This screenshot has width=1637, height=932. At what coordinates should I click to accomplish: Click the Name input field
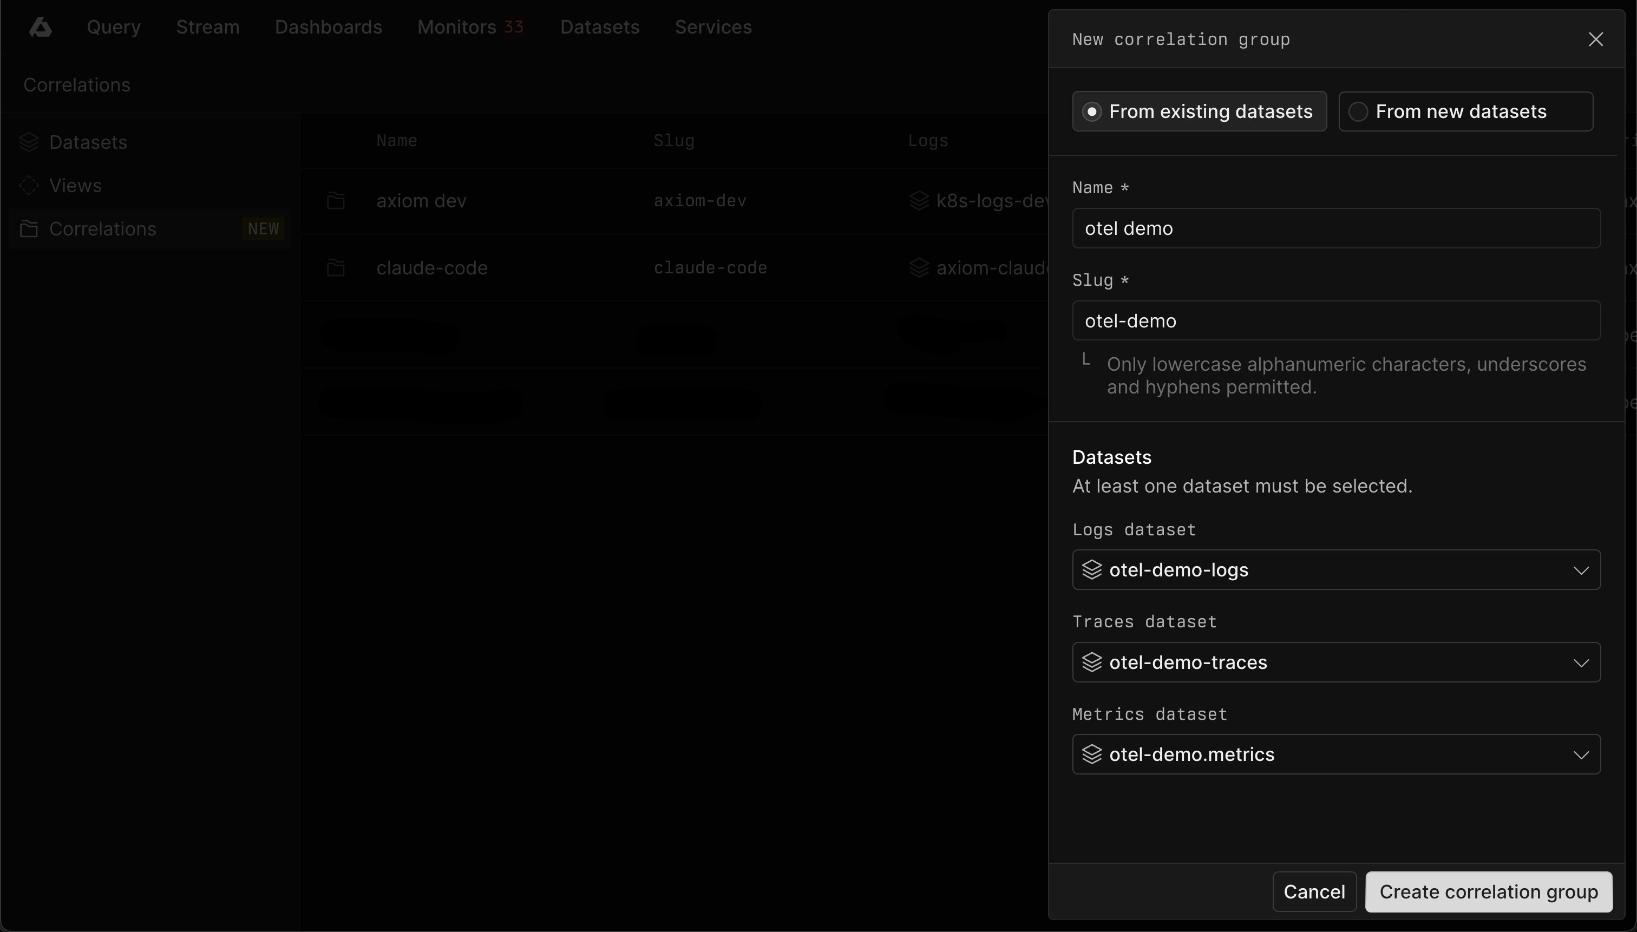[x=1336, y=228]
